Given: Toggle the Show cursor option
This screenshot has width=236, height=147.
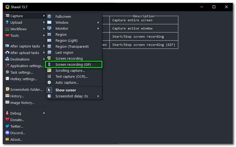Looking at the screenshot, I should point(65,90).
